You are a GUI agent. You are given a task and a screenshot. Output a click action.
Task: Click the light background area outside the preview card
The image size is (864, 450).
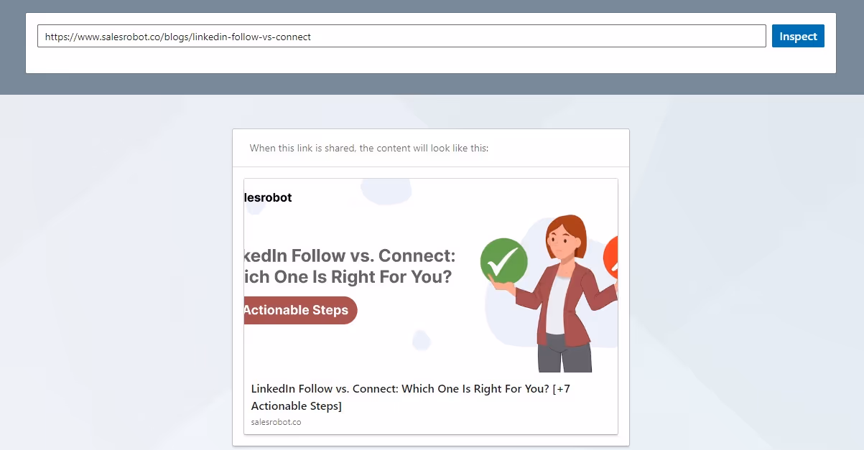click(108, 287)
